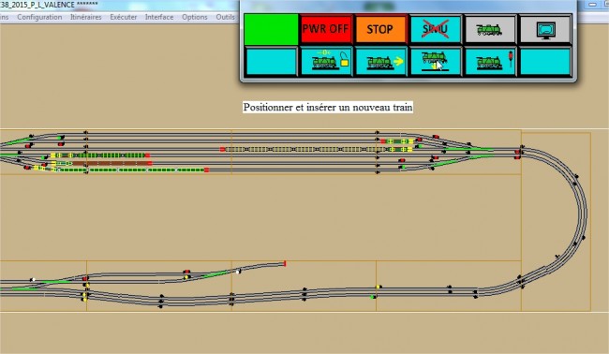Screen dimensions: 609x354
Task: Open the Itinéraires menu
Action: click(x=86, y=17)
